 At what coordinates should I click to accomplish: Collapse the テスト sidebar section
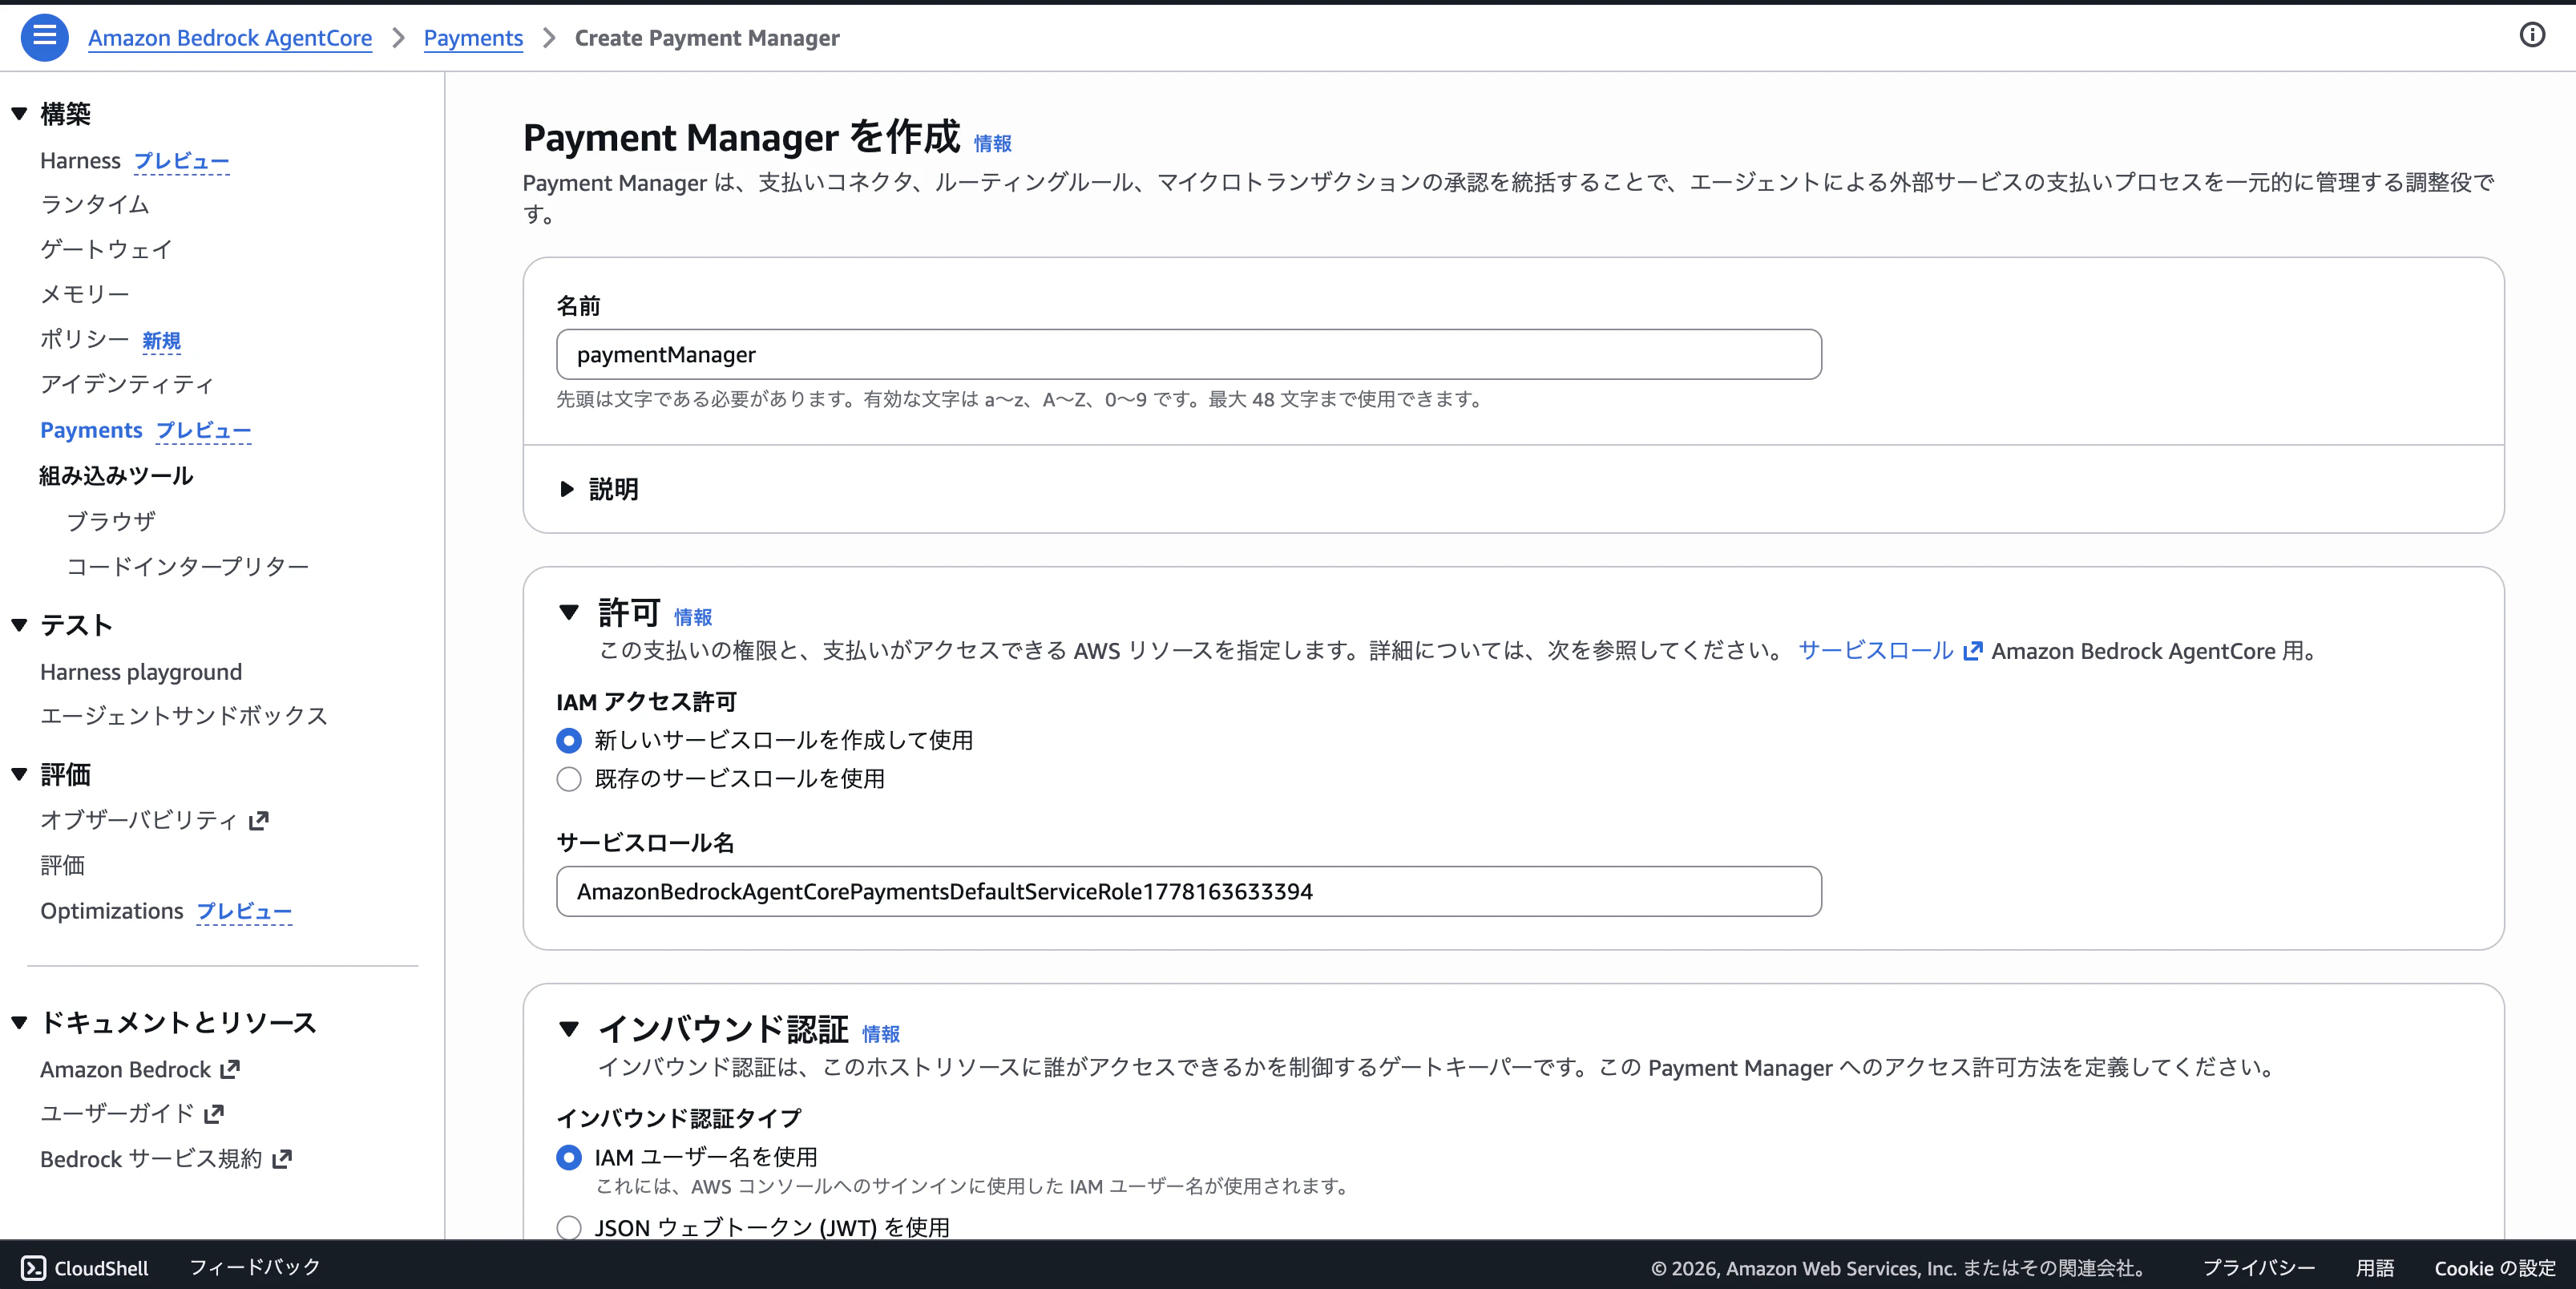(x=19, y=625)
